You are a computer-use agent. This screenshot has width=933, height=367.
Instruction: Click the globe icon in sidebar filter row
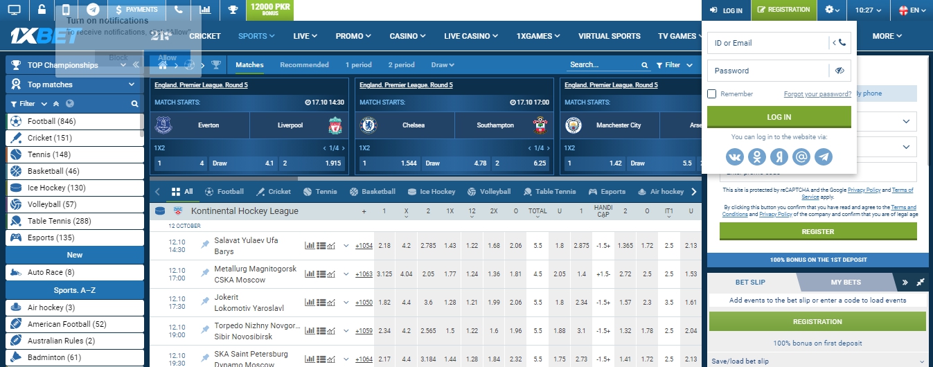tap(69, 104)
